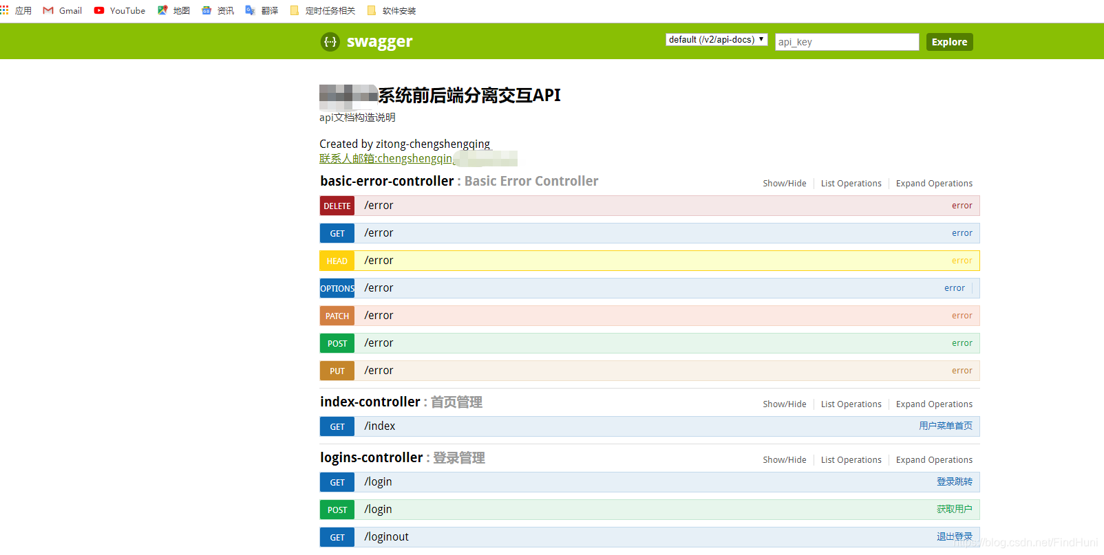
Task: Open the 定时任务相关 bookmark folder
Action: pyautogui.click(x=323, y=10)
